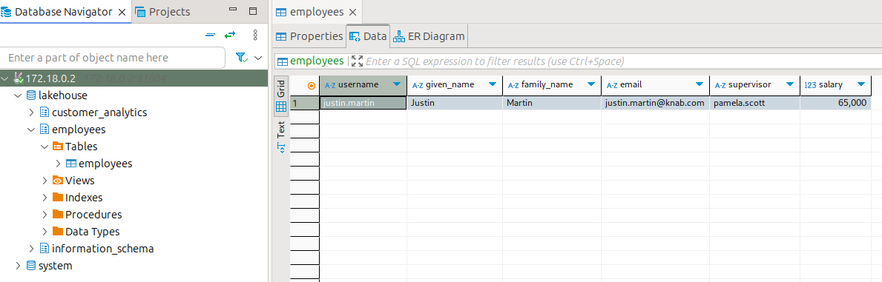Collapse all nodes in Database Navigator
Screen dimensions: 882x282
point(211,35)
